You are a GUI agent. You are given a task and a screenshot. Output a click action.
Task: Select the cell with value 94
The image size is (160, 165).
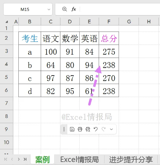[89, 64]
